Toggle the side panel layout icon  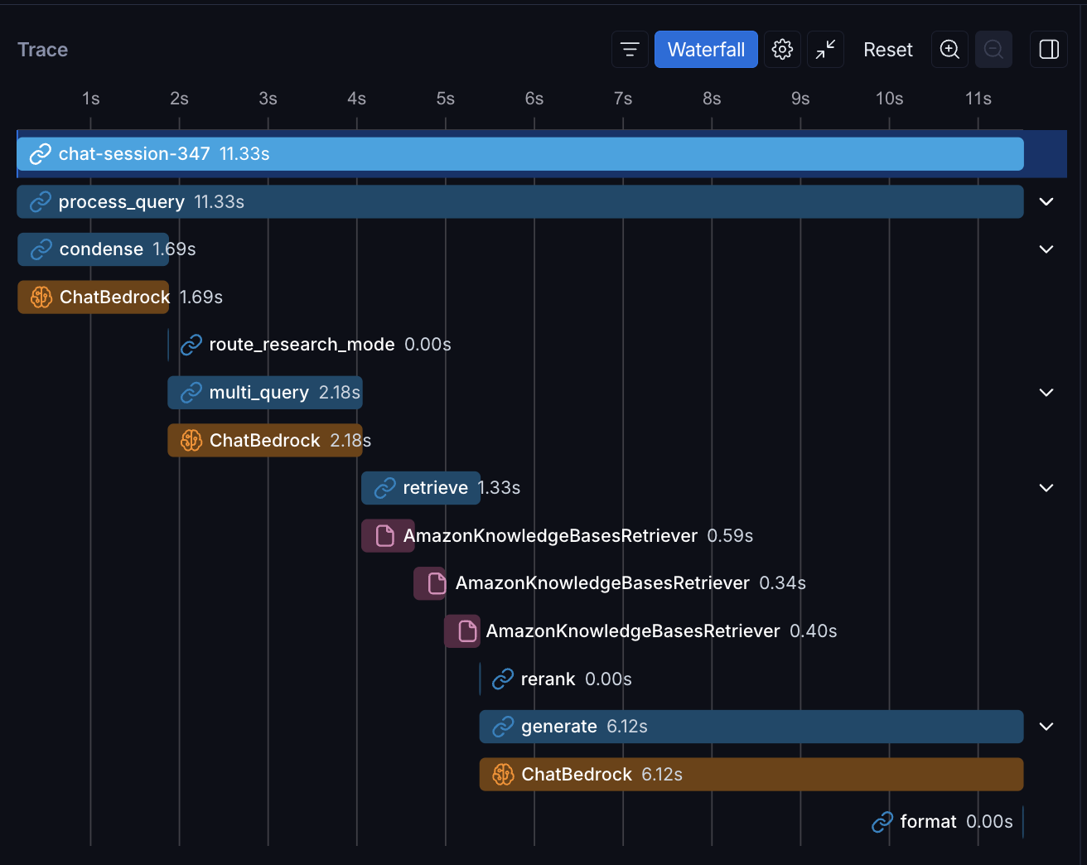point(1049,50)
